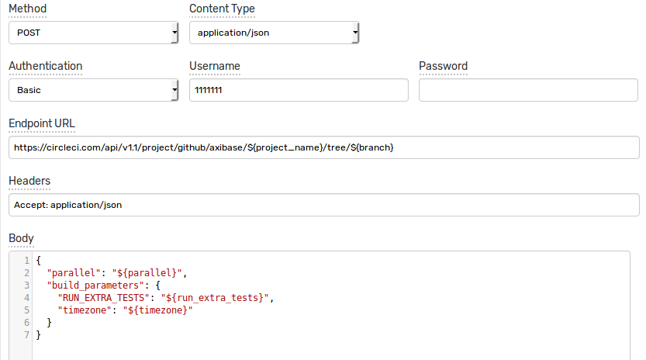Click the Authentication label

click(45, 66)
